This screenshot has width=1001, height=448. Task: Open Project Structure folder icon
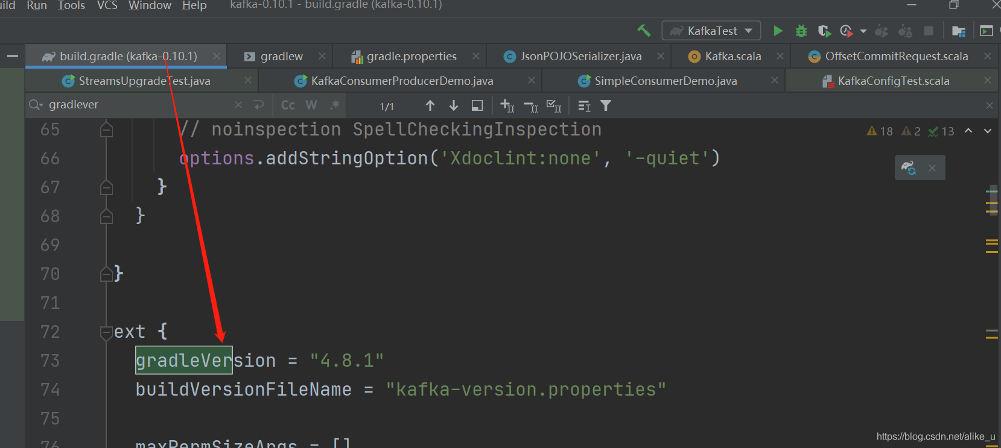coord(958,31)
